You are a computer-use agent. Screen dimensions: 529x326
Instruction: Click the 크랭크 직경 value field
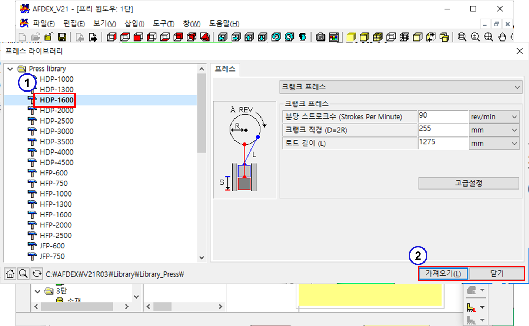(x=443, y=130)
